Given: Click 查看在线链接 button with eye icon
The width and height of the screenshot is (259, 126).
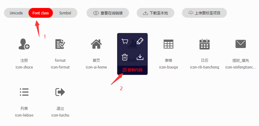Looking at the screenshot, I should pos(108,13).
